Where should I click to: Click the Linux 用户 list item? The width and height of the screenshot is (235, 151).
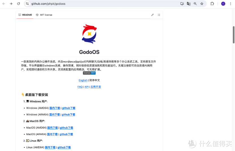coord(35,141)
